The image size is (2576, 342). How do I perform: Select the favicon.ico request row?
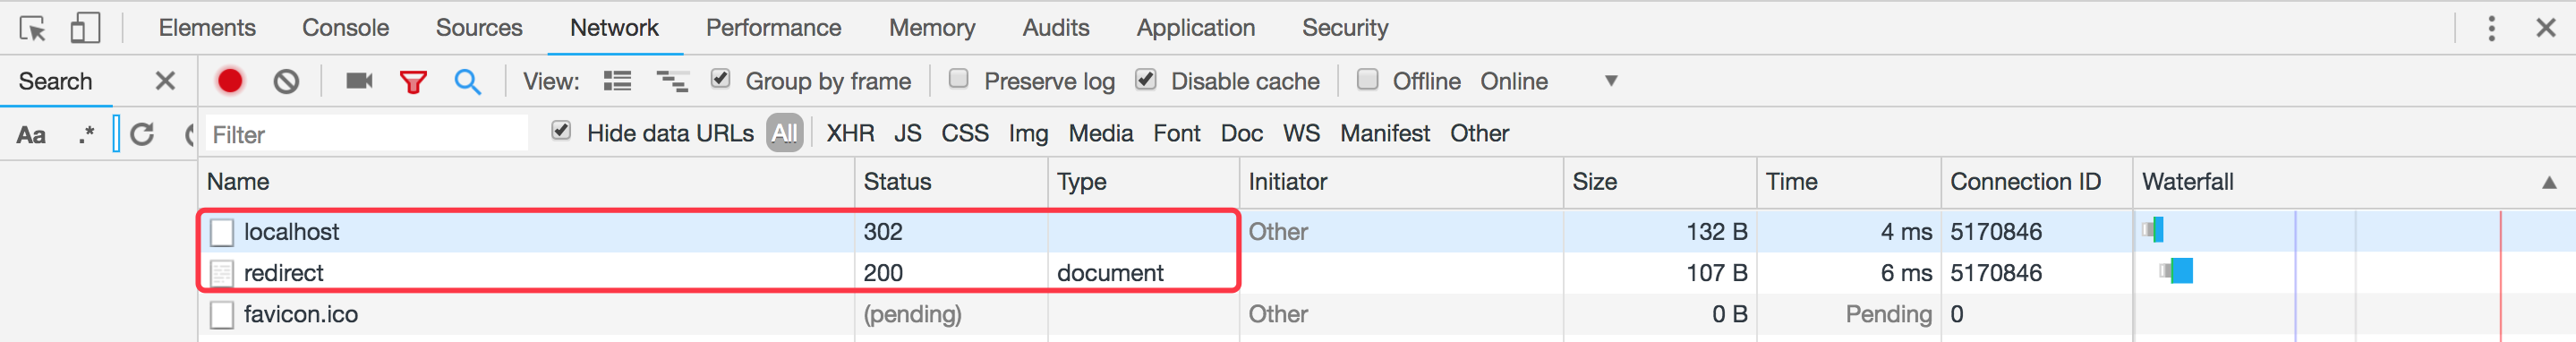pos(1387,314)
